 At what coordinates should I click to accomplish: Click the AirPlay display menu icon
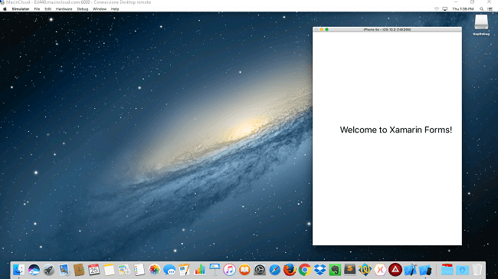(445, 9)
